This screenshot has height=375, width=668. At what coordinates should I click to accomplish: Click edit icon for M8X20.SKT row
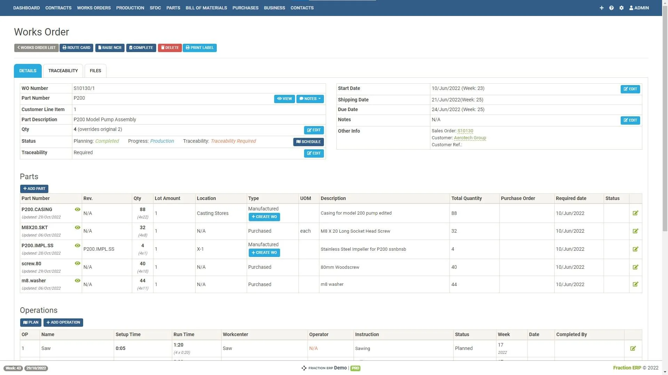click(635, 231)
